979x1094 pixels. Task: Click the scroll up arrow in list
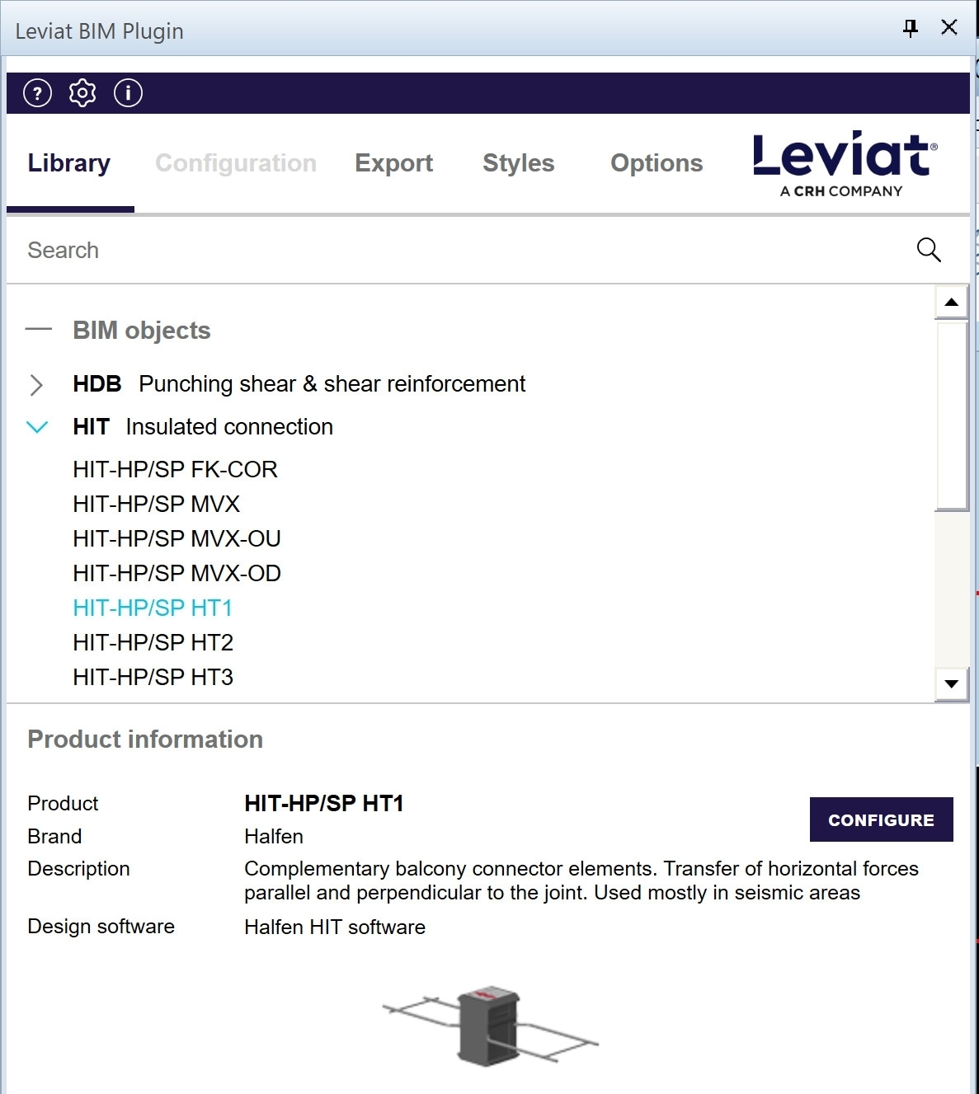pos(951,303)
